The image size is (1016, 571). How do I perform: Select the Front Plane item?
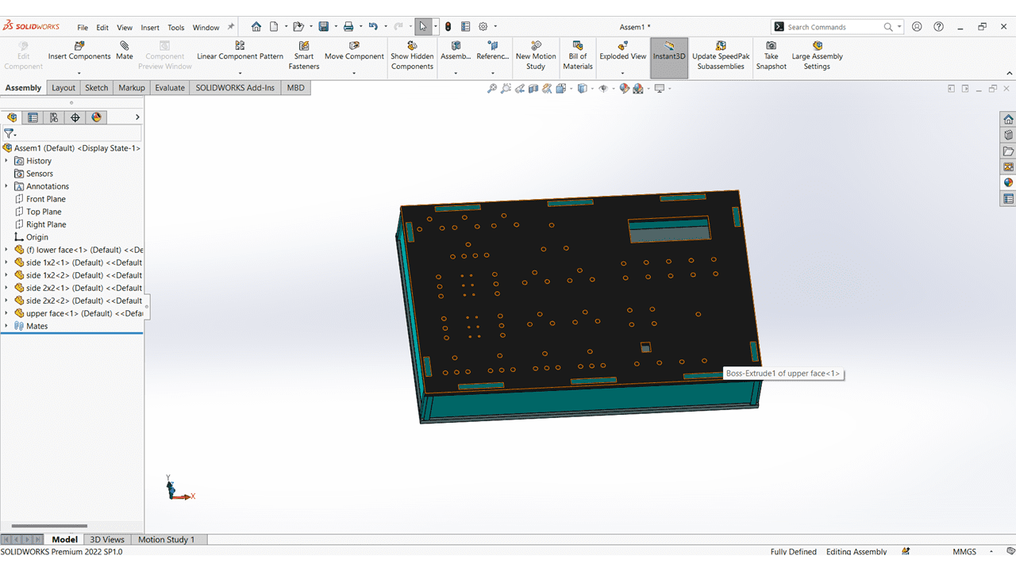coord(46,199)
